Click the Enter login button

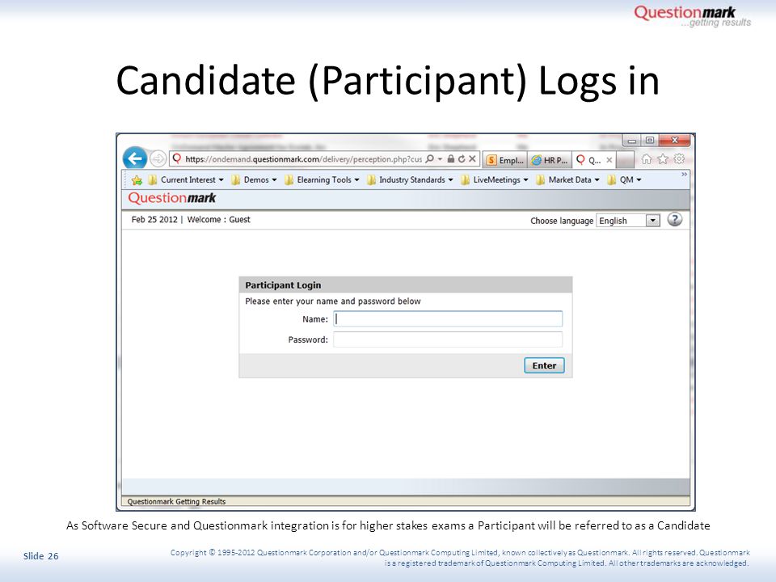click(x=544, y=365)
